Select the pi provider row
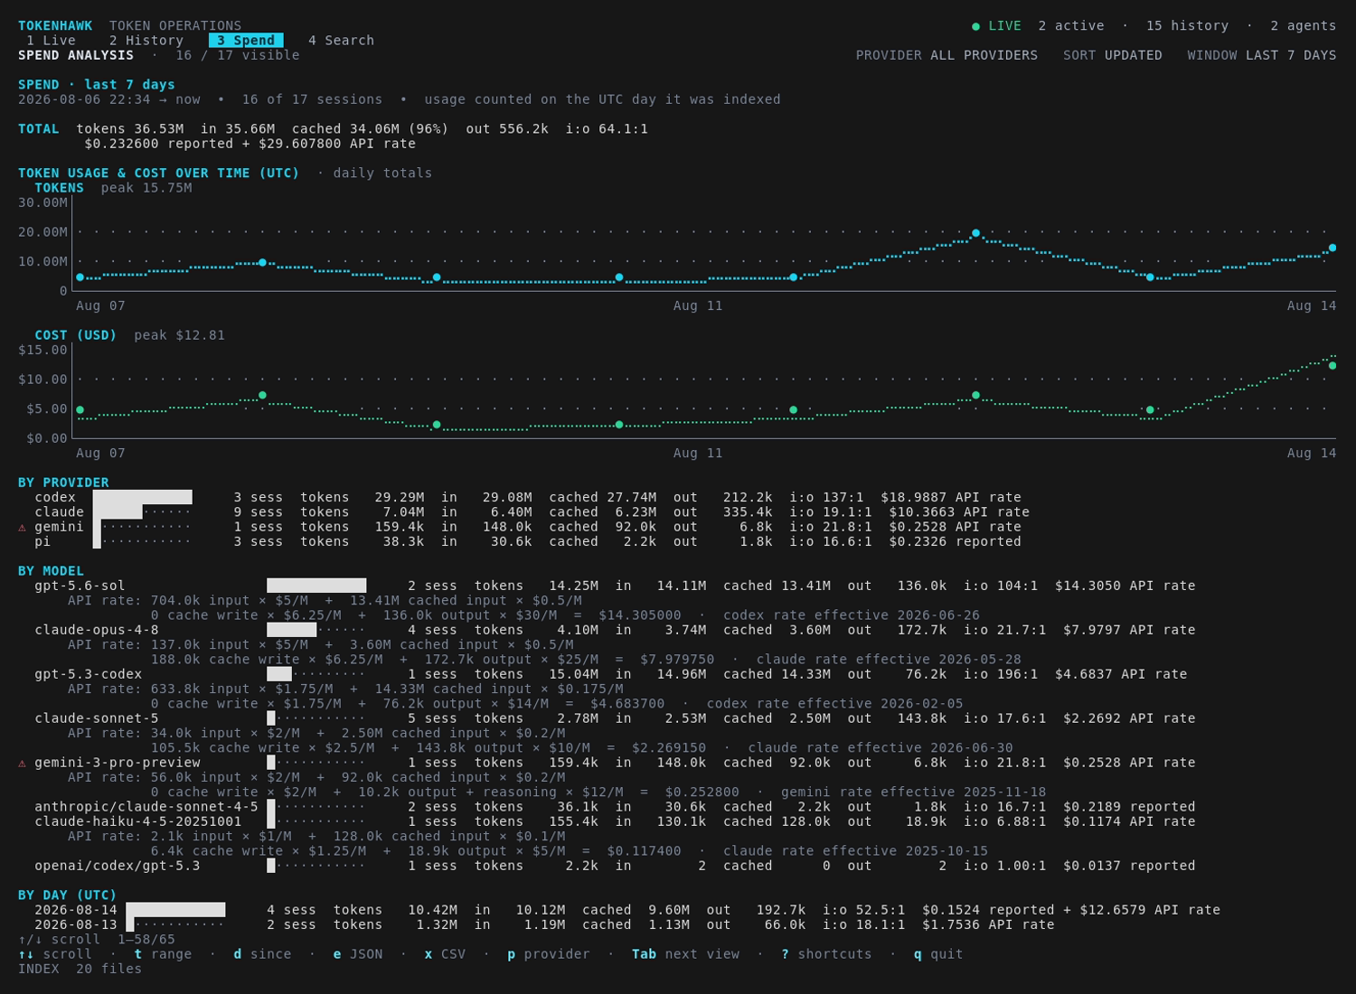This screenshot has height=994, width=1356. coord(528,542)
